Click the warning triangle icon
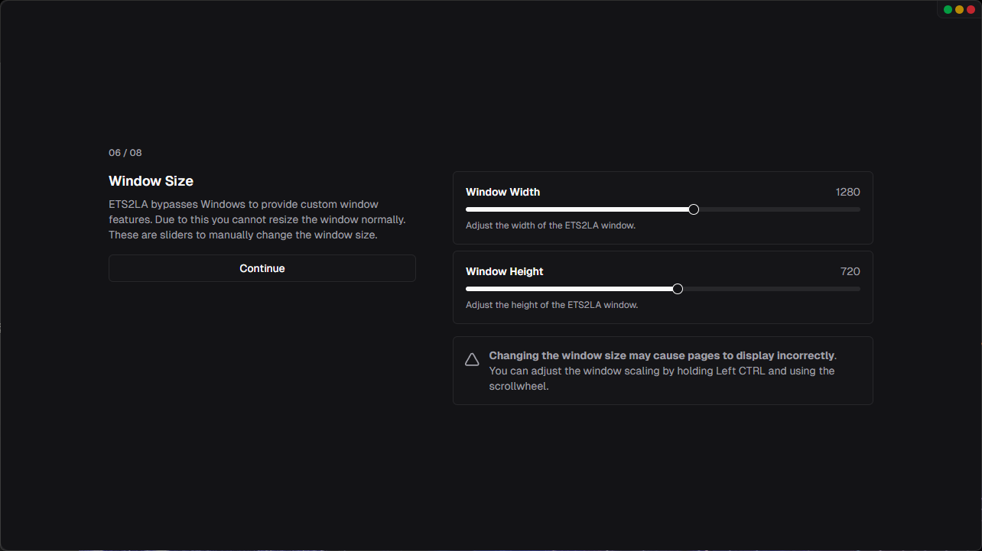 [x=472, y=360]
